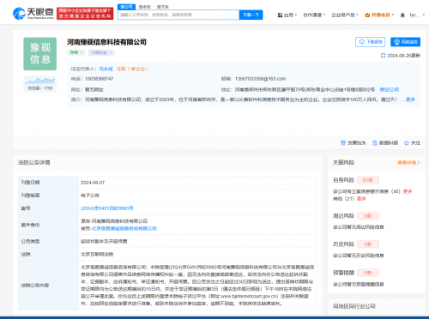Image resolution: width=429 pixels, height=319 pixels.
Task: Click the 天眼一下 search button
Action: pos(251,15)
